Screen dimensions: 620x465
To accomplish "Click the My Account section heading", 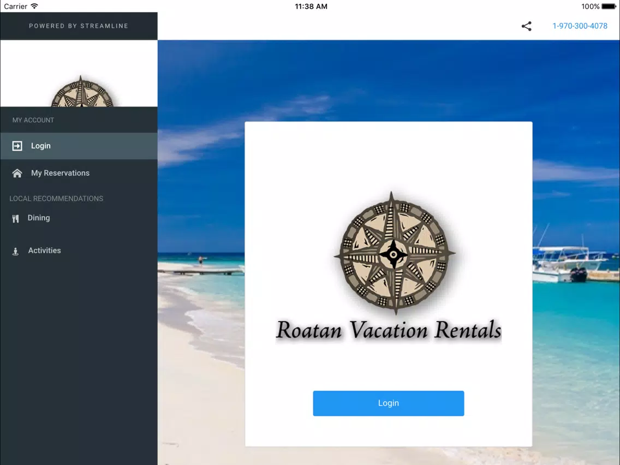I will [33, 120].
